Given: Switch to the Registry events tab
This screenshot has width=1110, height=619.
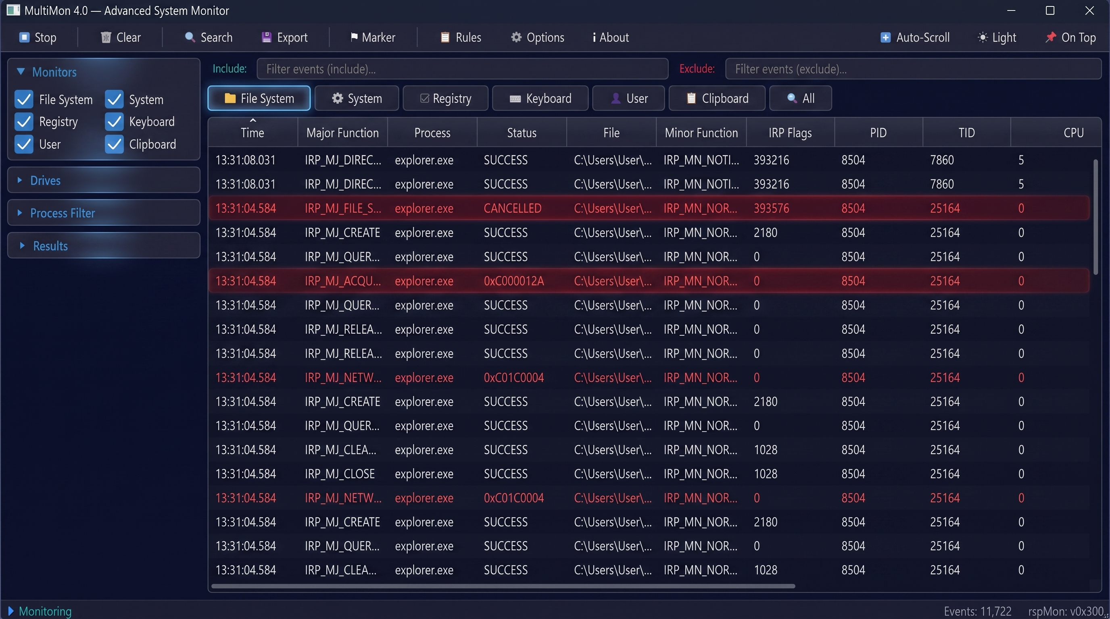Looking at the screenshot, I should pos(446,99).
